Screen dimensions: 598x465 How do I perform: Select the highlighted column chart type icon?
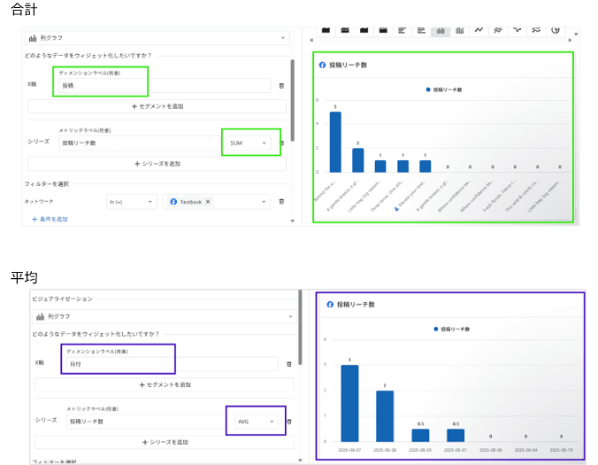click(x=440, y=30)
